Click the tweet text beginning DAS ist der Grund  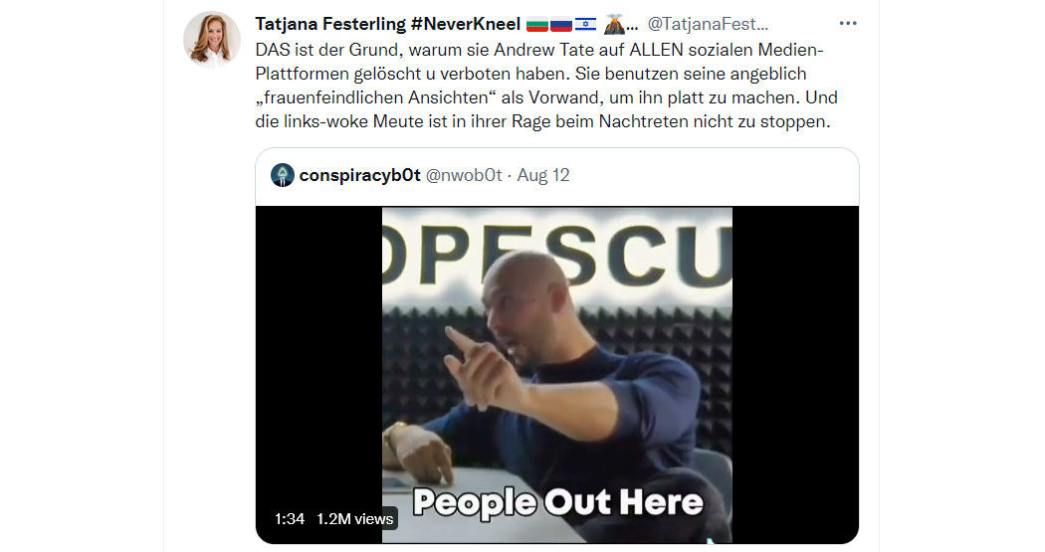pyautogui.click(x=546, y=86)
